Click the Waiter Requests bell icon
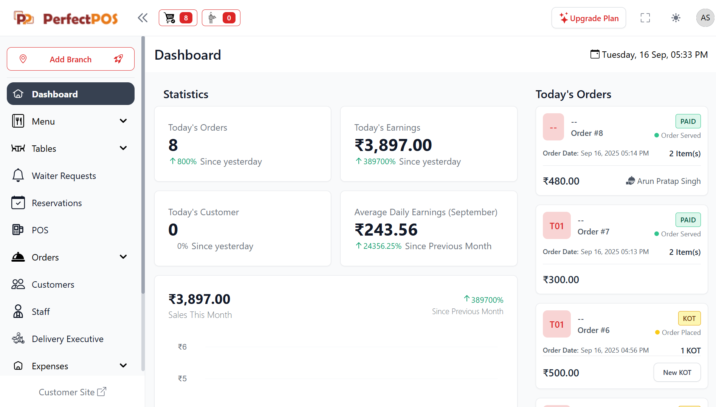 (18, 176)
